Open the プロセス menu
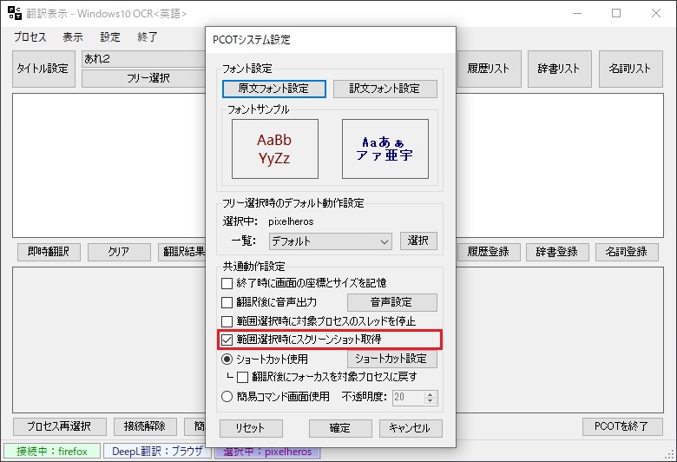 pyautogui.click(x=30, y=37)
